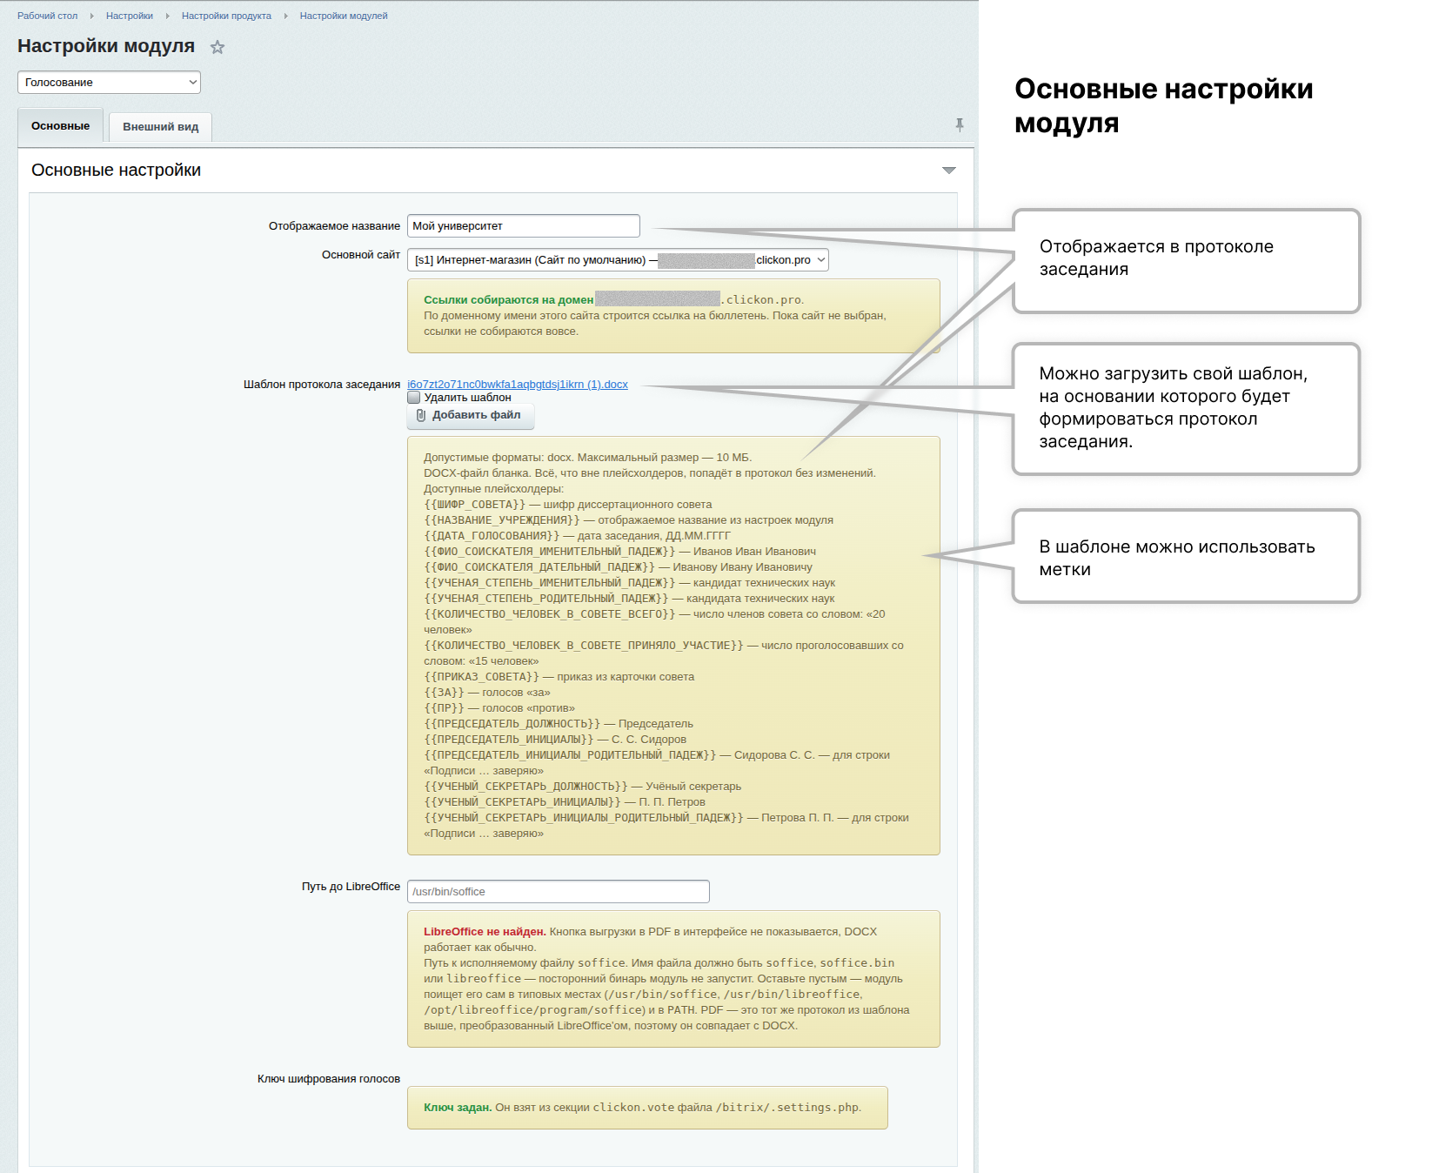Click the {{ДАТА_ГОЛОСОВАНИЯ}} placeholder text

pos(492,536)
